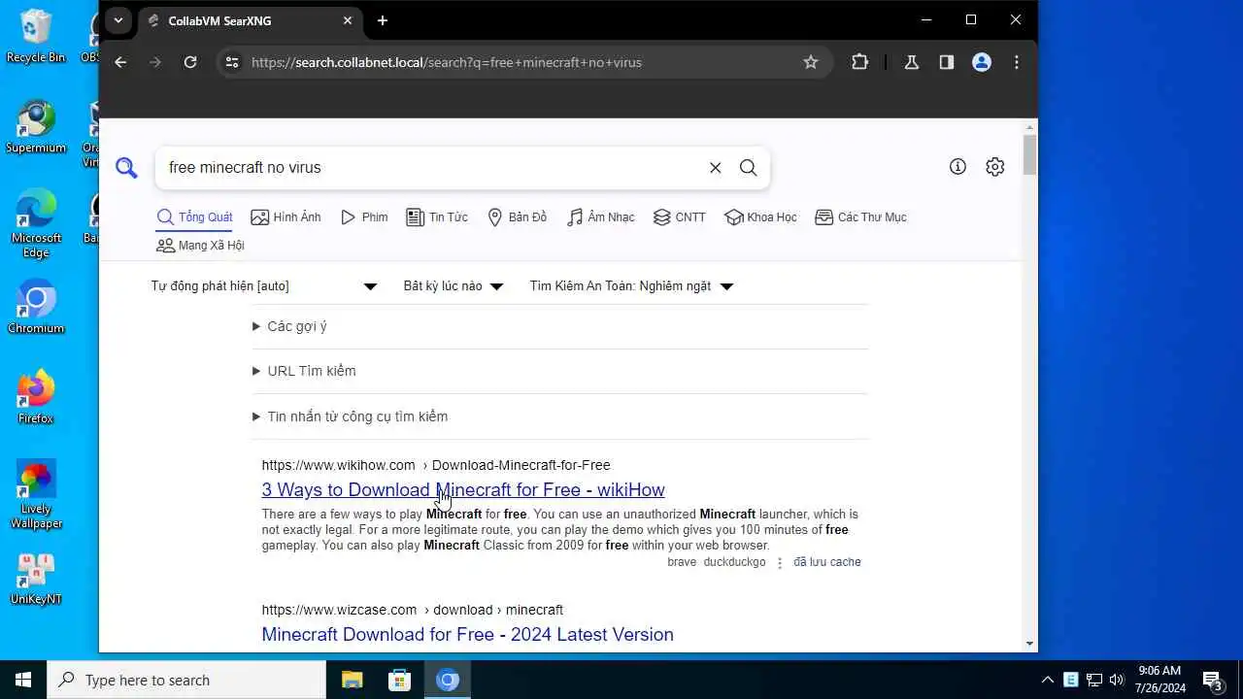Viewport: 1243px width, 699px height.
Task: Submit search with magnifier button
Action: click(748, 168)
